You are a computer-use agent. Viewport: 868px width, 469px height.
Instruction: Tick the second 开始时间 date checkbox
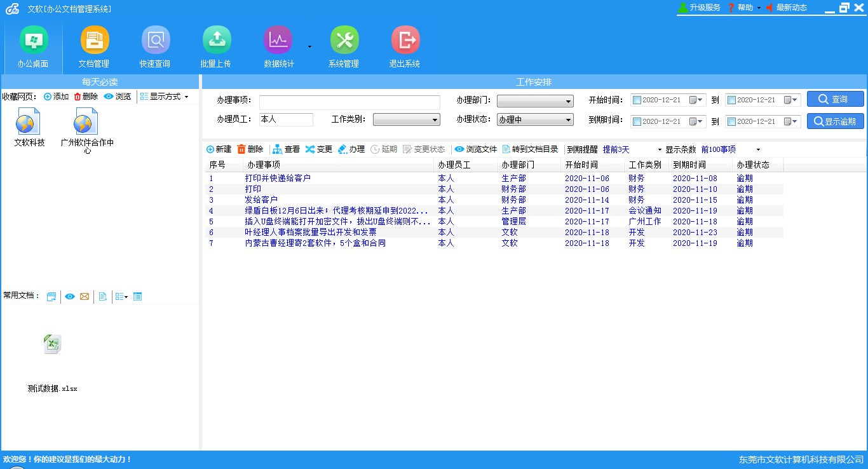pos(731,100)
